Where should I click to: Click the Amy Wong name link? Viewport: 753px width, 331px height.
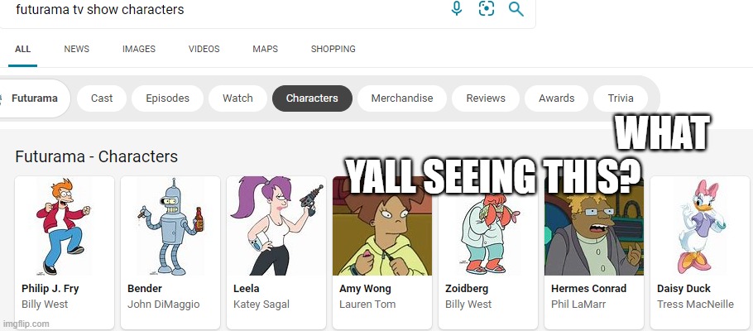pos(365,289)
